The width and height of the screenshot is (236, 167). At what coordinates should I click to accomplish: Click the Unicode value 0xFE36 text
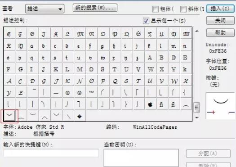pyautogui.click(x=218, y=51)
